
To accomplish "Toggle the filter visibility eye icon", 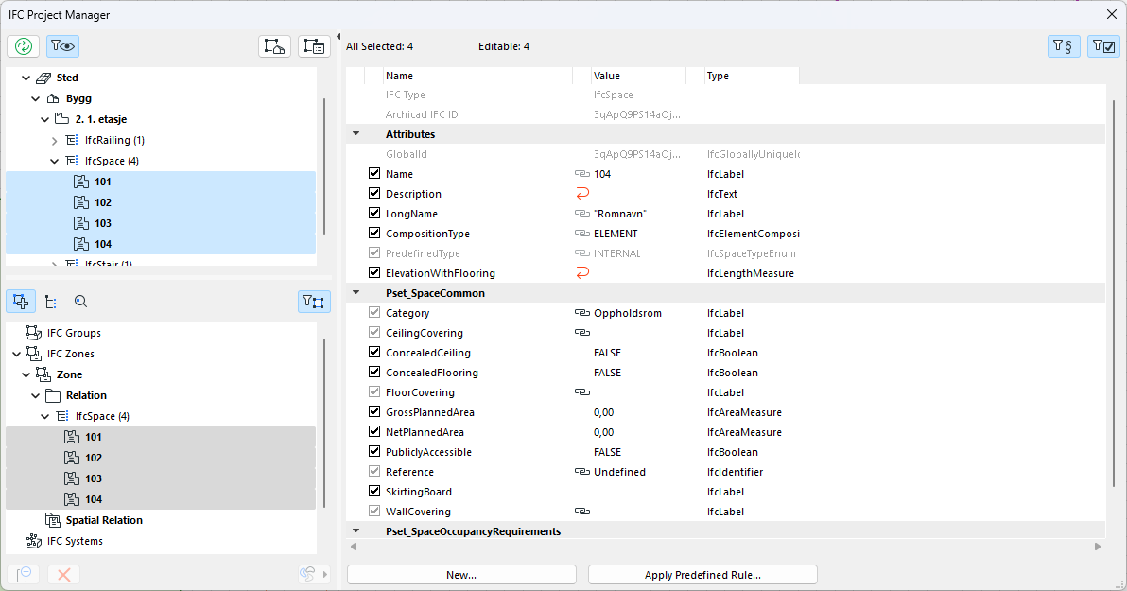I will click(63, 46).
